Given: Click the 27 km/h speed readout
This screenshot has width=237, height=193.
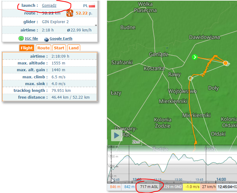Looking at the screenshot, I should click(209, 187).
